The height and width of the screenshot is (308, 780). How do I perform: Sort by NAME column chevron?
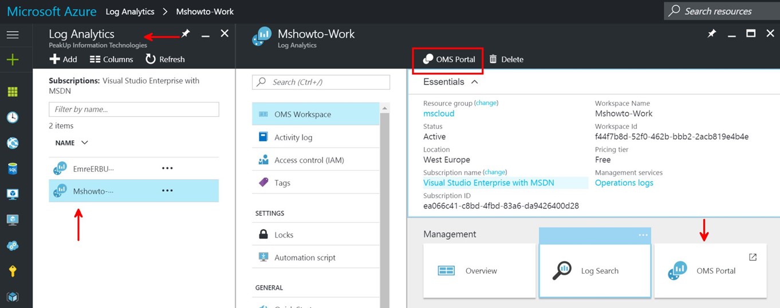coord(85,143)
